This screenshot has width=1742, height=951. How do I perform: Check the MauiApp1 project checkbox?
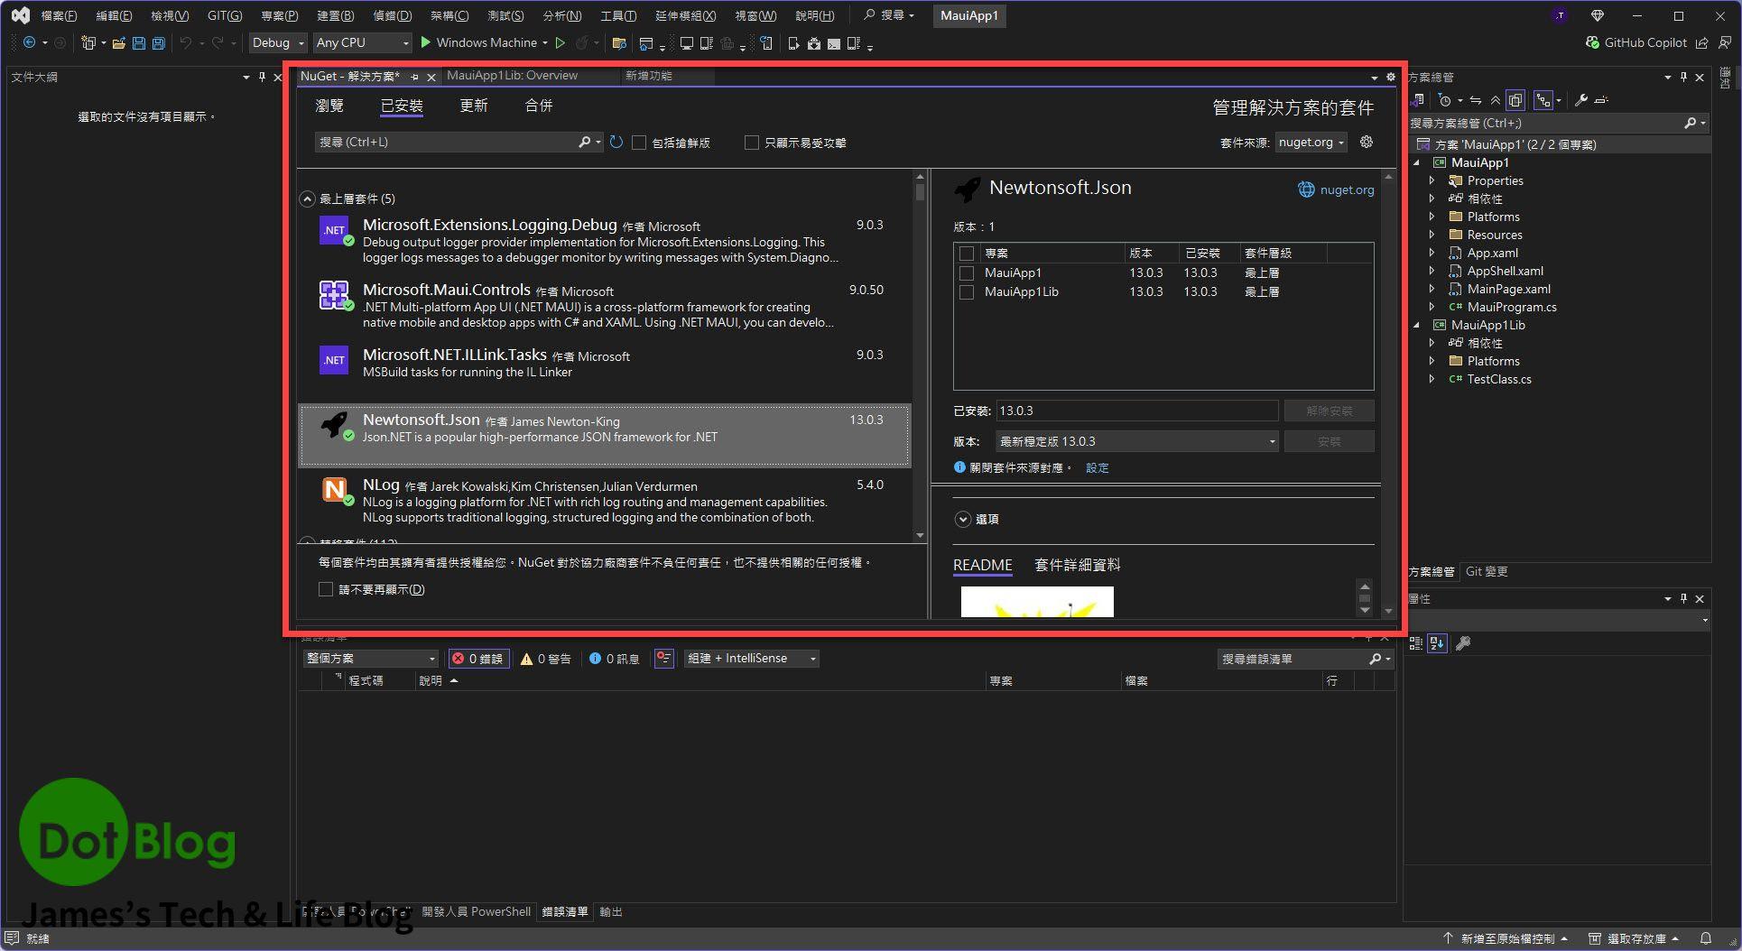(x=967, y=272)
